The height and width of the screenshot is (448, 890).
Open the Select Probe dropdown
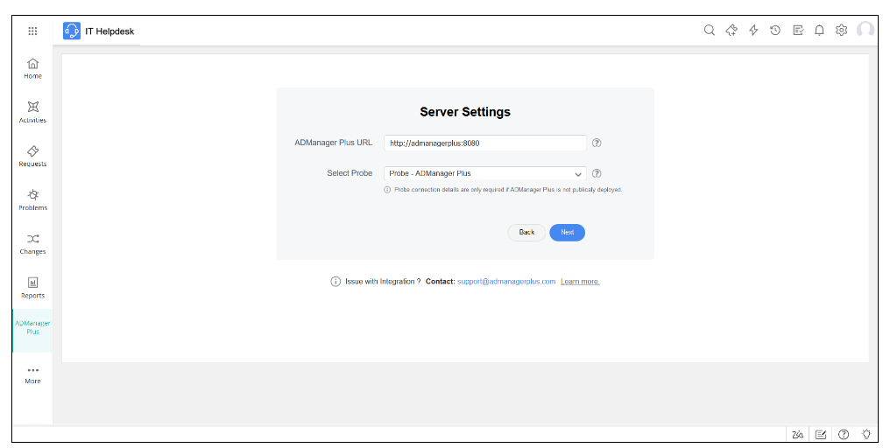pos(485,173)
